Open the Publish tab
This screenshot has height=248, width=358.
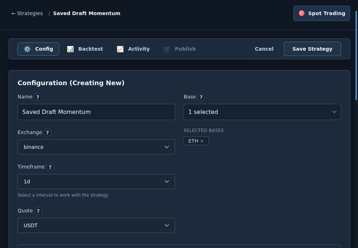pos(180,49)
